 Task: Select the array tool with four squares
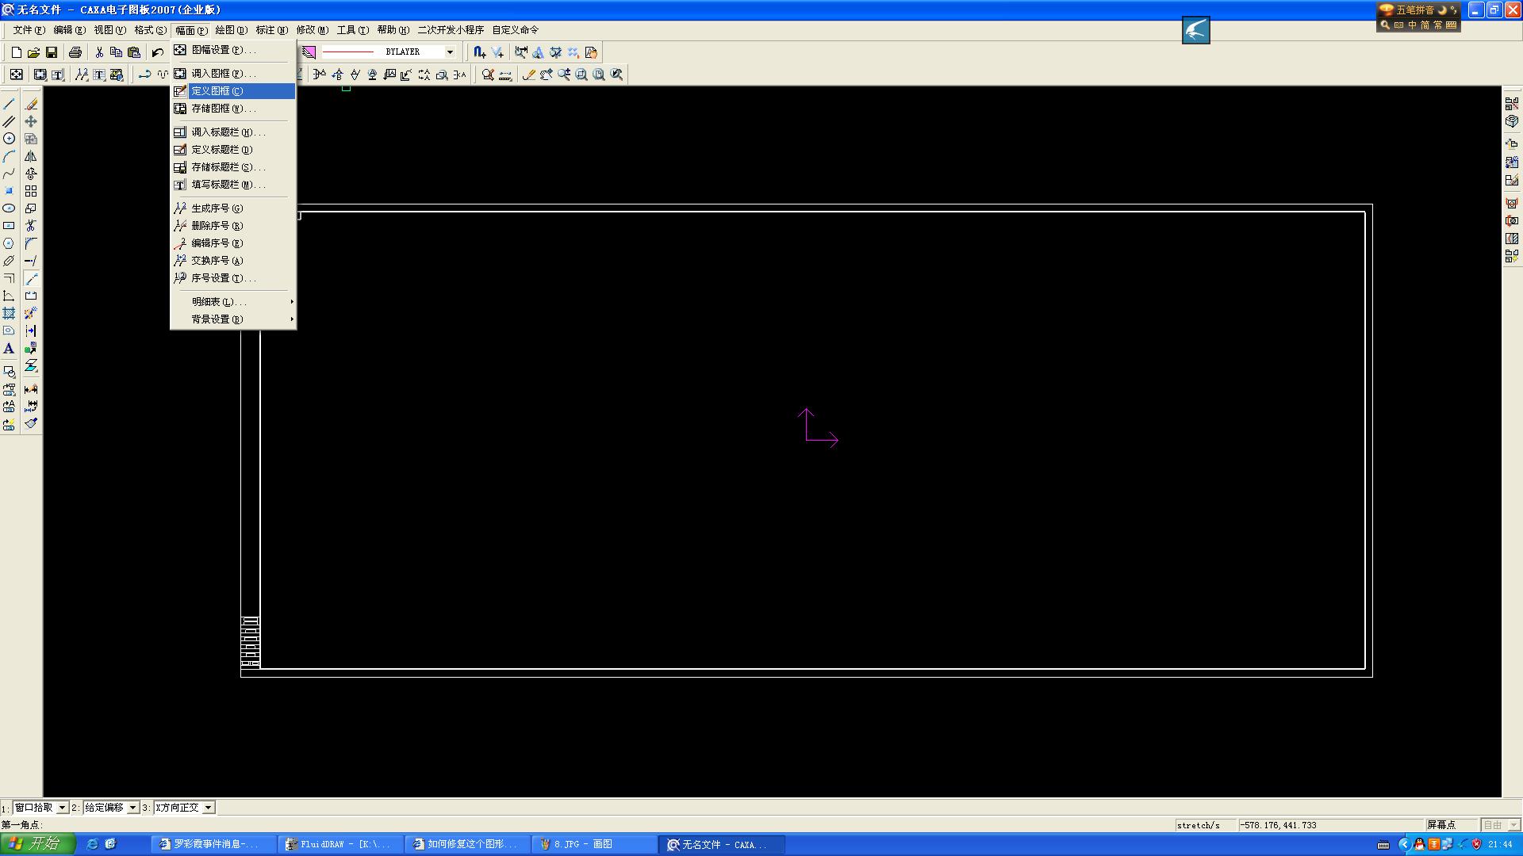(31, 191)
